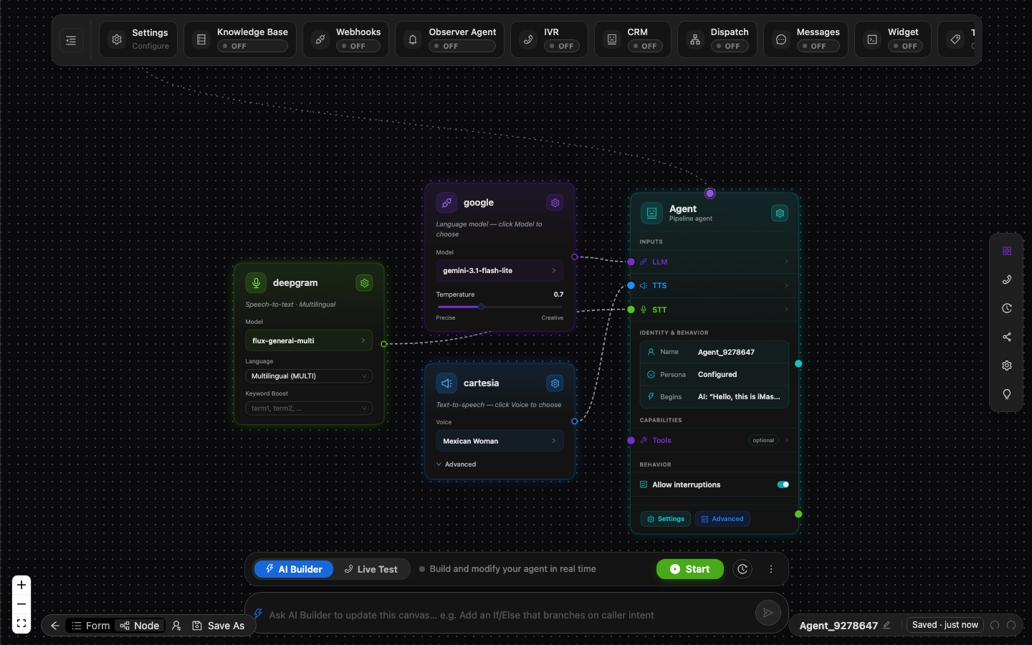Expand the STT input row

[x=715, y=310]
